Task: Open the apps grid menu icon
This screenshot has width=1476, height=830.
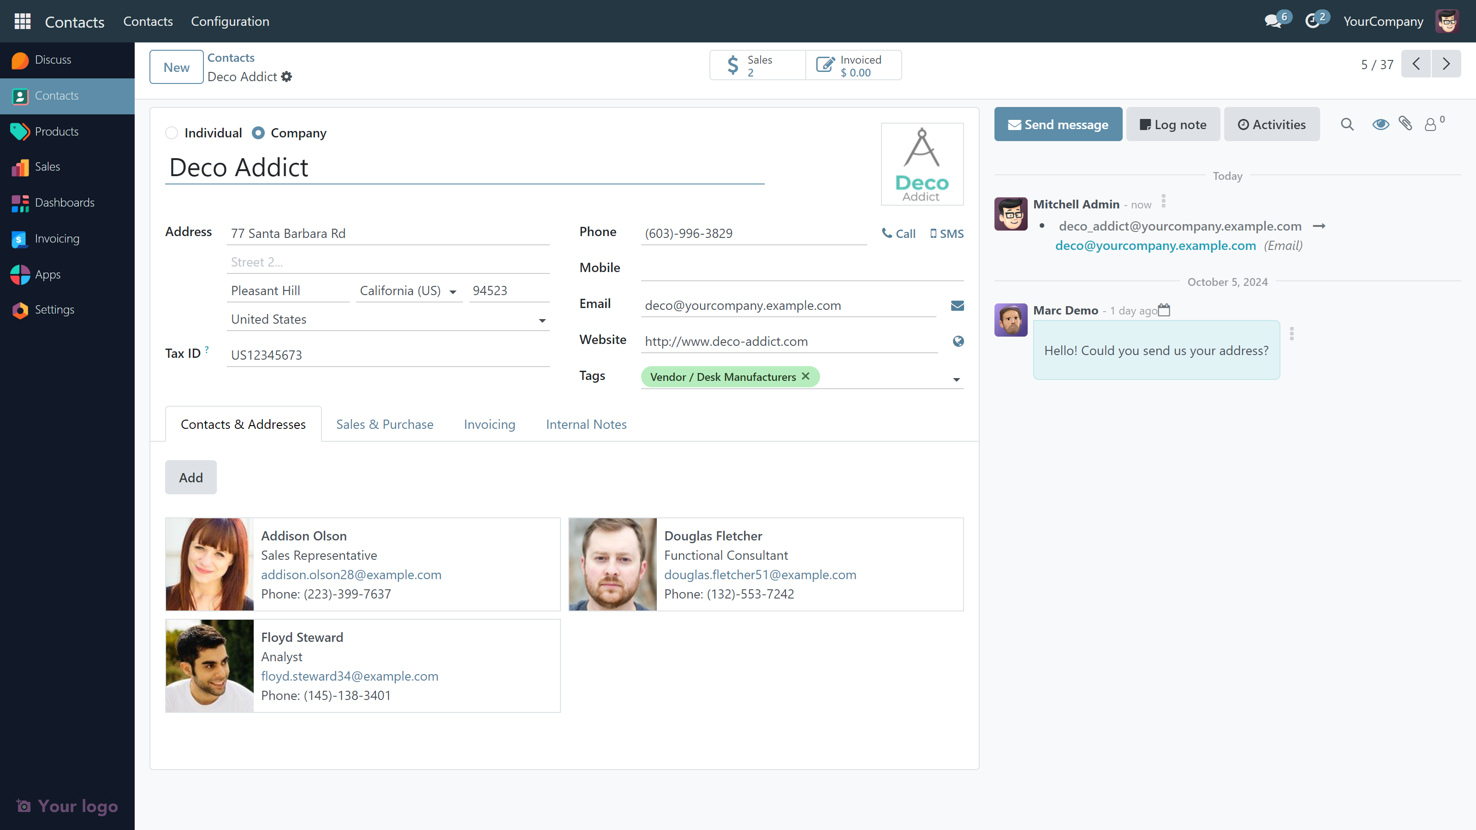Action: click(x=22, y=21)
